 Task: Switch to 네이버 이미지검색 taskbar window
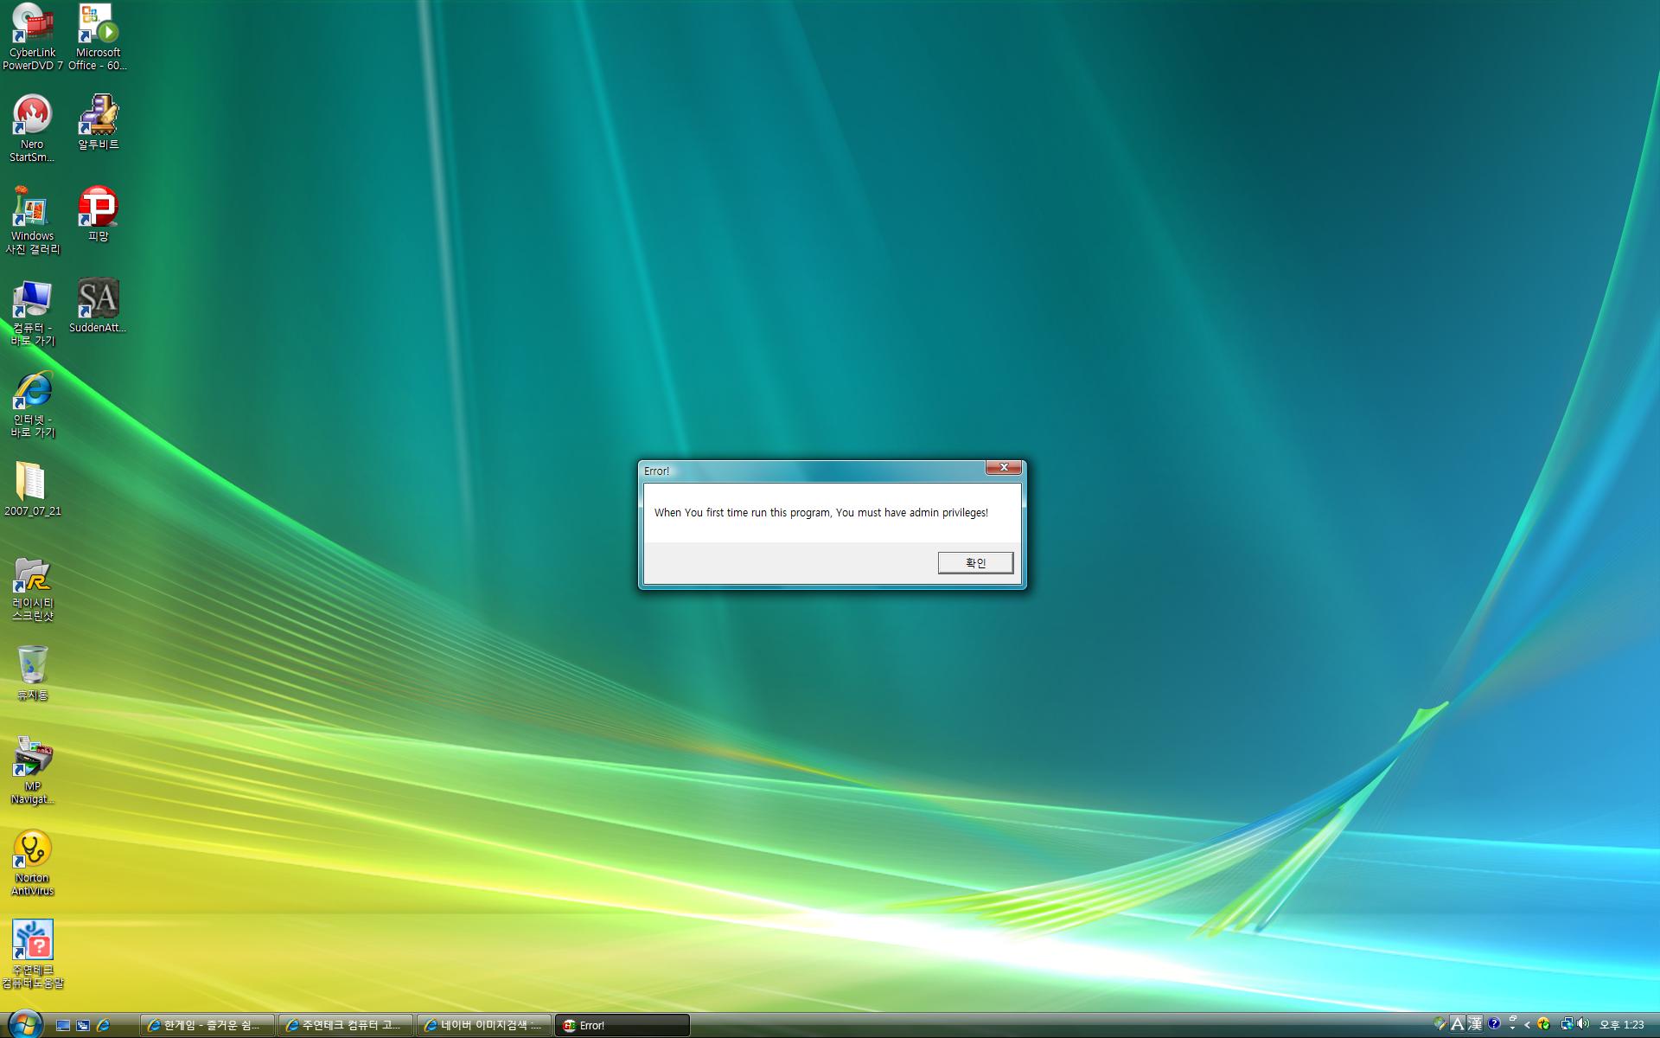484,1025
